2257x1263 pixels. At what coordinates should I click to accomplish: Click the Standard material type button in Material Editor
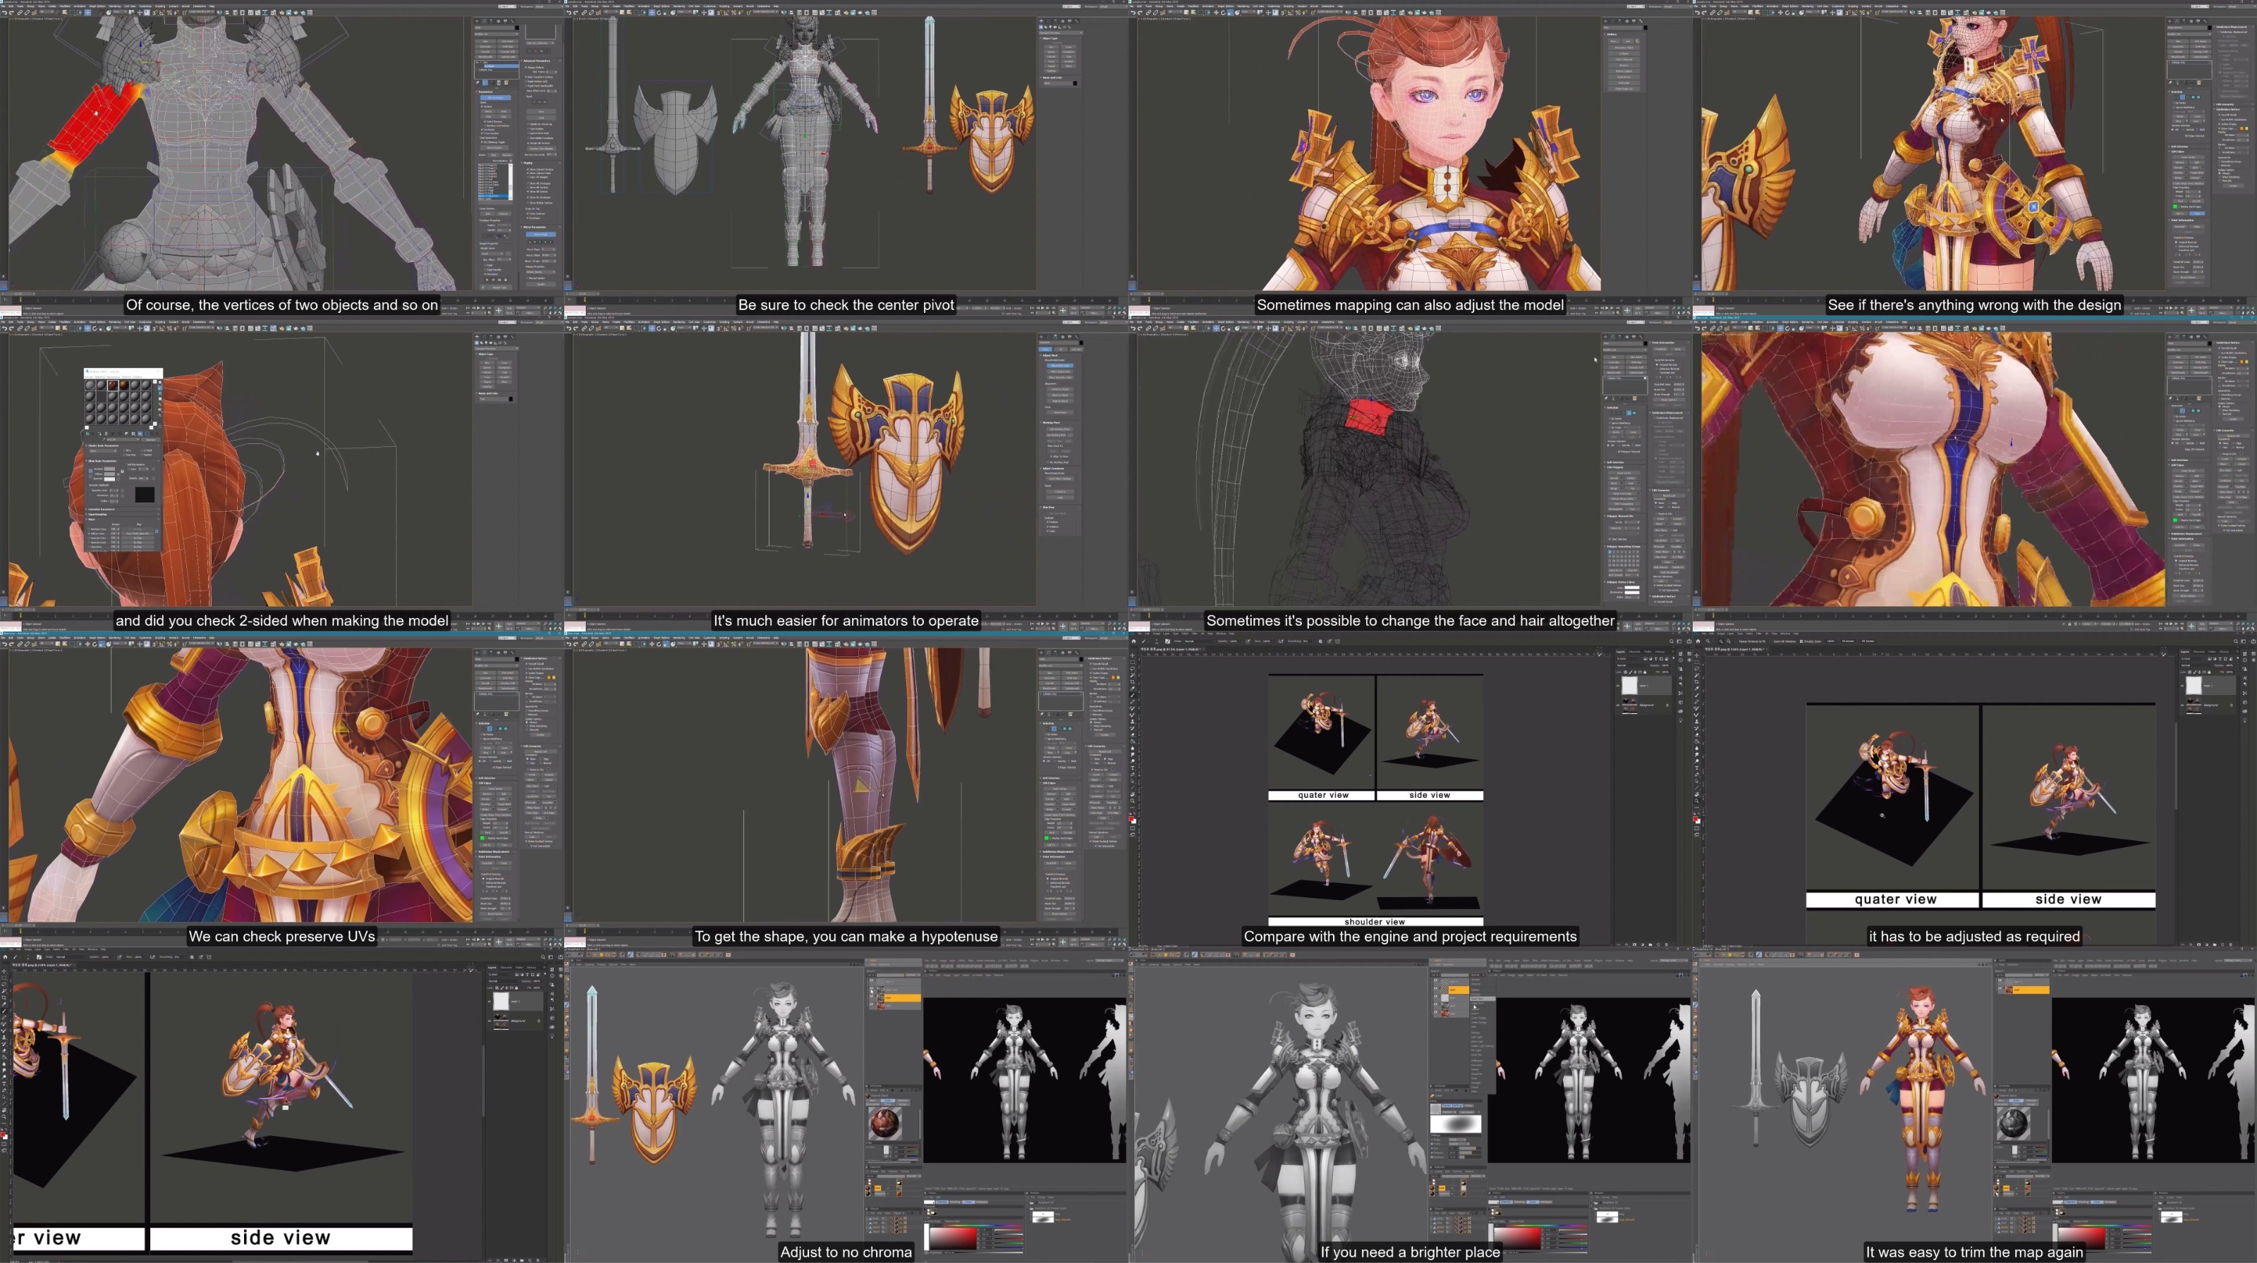151,440
